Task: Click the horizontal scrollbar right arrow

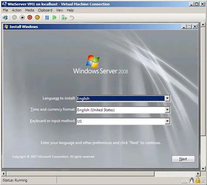Action: [198, 174]
